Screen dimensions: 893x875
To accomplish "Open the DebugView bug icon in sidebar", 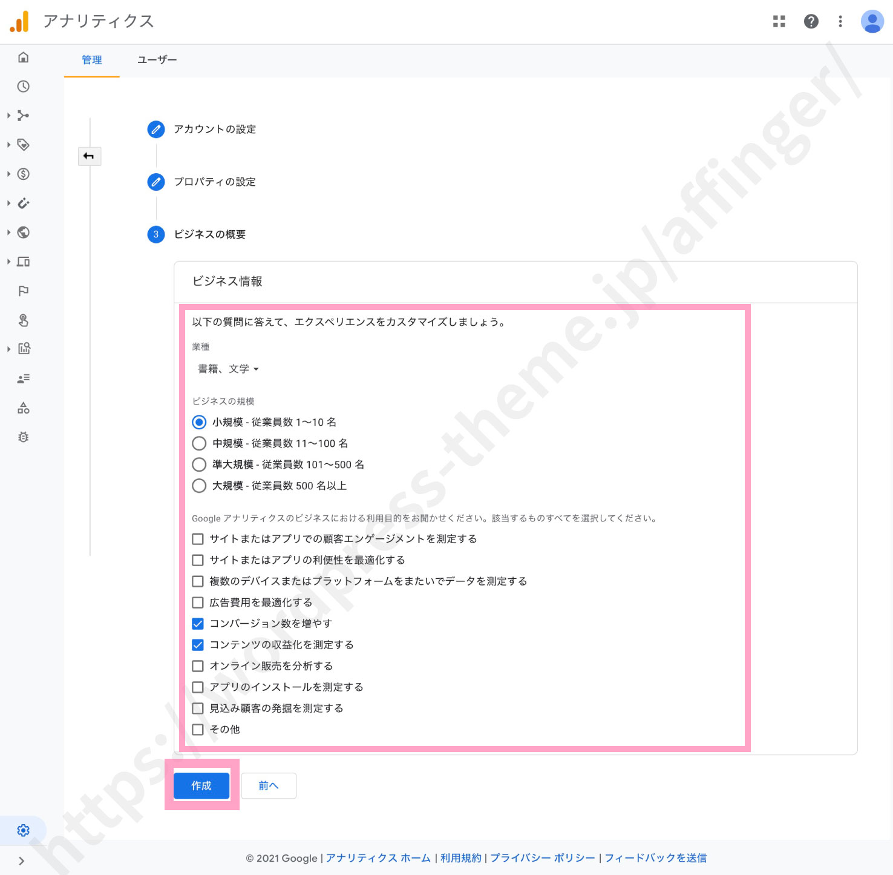I will pos(24,437).
